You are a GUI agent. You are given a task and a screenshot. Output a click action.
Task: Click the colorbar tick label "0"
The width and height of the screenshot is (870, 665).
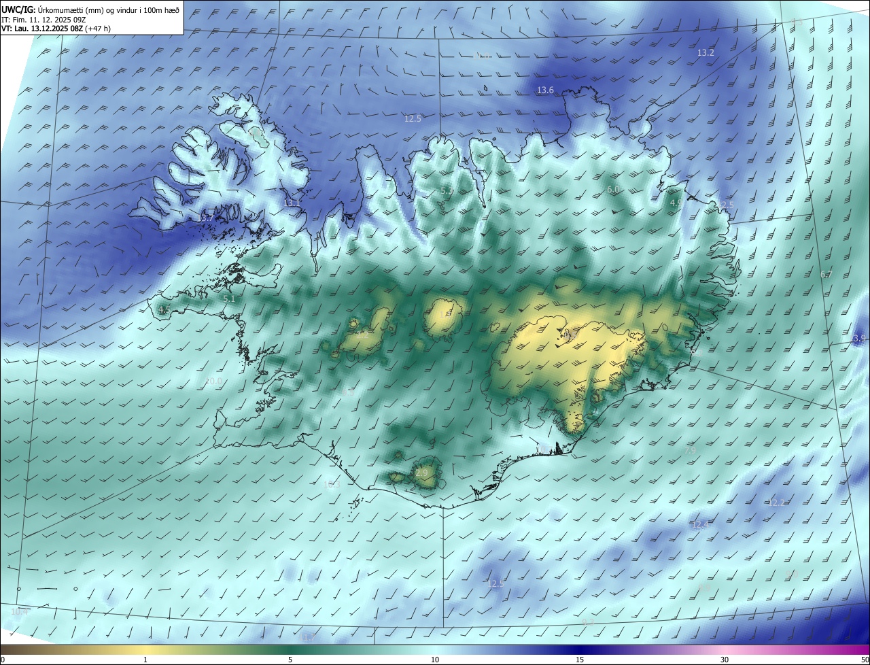click(2, 660)
